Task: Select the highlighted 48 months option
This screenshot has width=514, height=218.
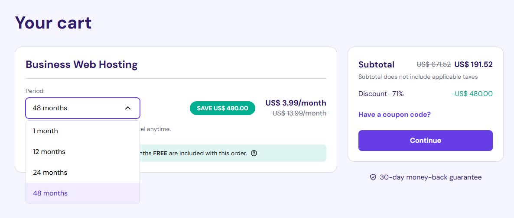Action: click(50, 193)
